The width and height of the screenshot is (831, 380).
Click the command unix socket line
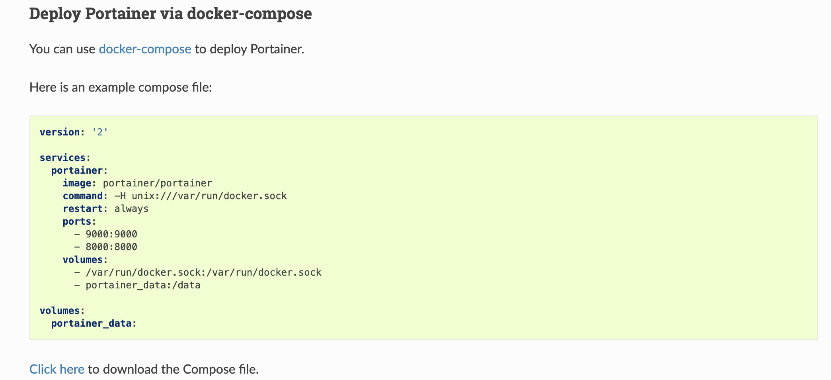click(x=175, y=196)
